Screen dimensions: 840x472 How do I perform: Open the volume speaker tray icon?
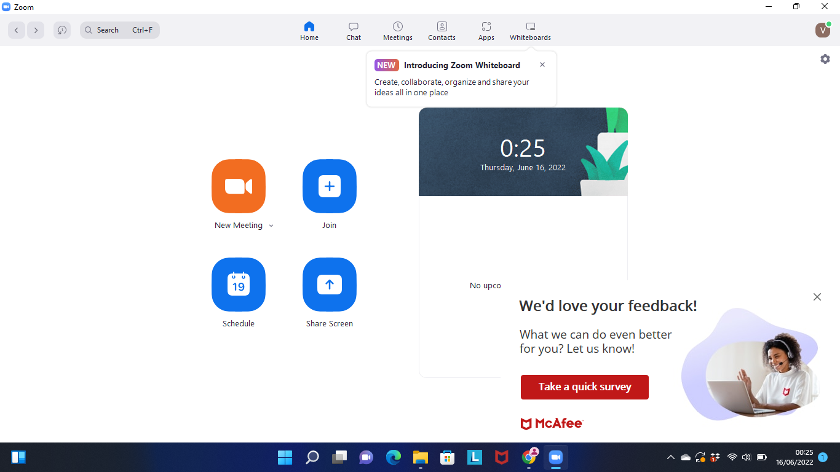point(747,457)
